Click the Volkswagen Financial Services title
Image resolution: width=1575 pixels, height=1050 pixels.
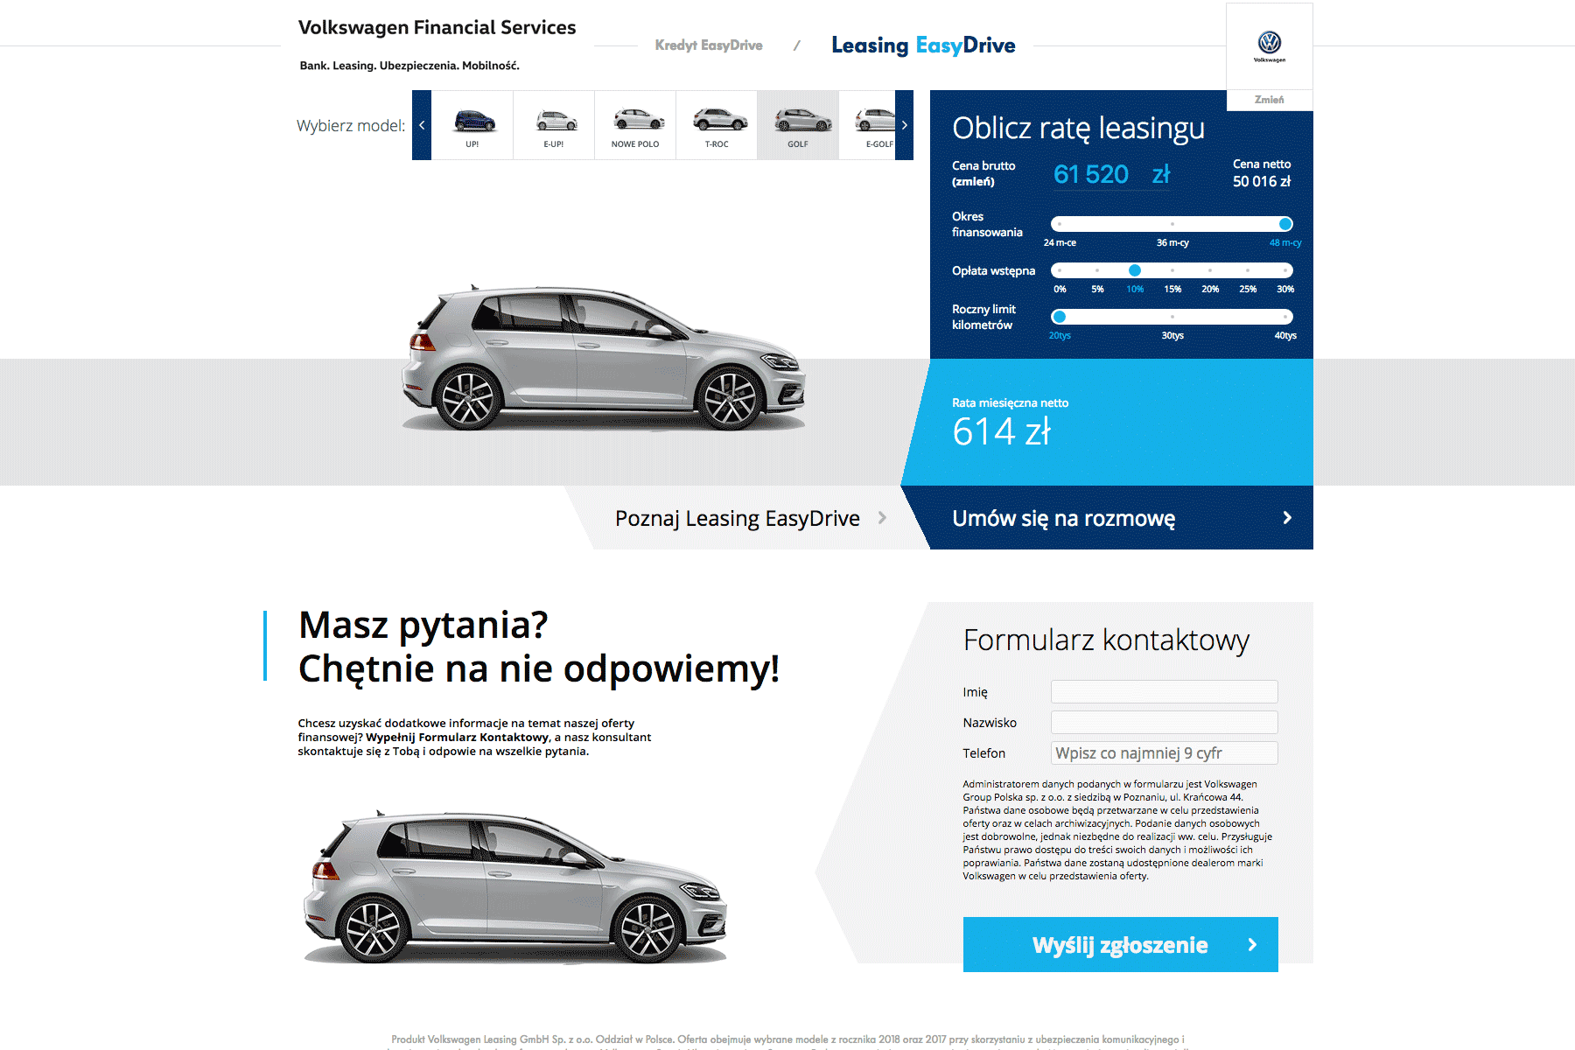click(x=437, y=27)
